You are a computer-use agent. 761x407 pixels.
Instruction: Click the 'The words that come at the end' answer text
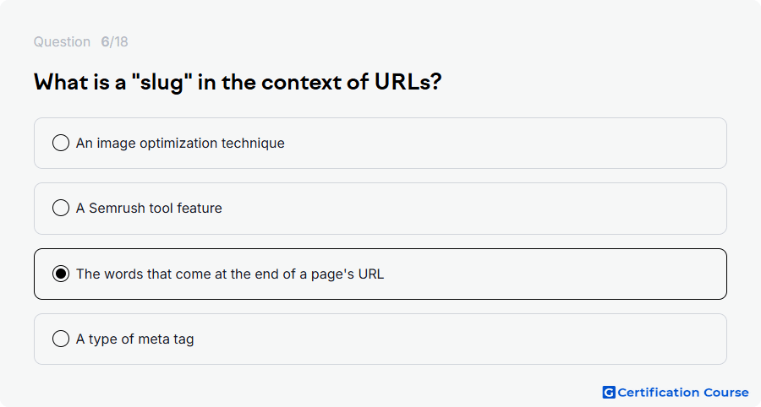tap(230, 274)
